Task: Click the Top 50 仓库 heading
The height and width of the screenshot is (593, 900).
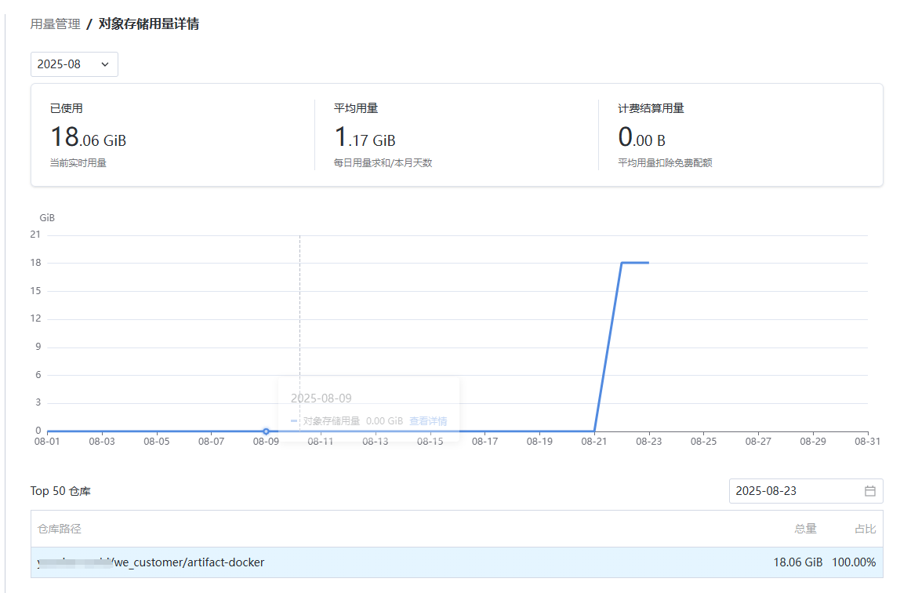Action: (x=60, y=491)
